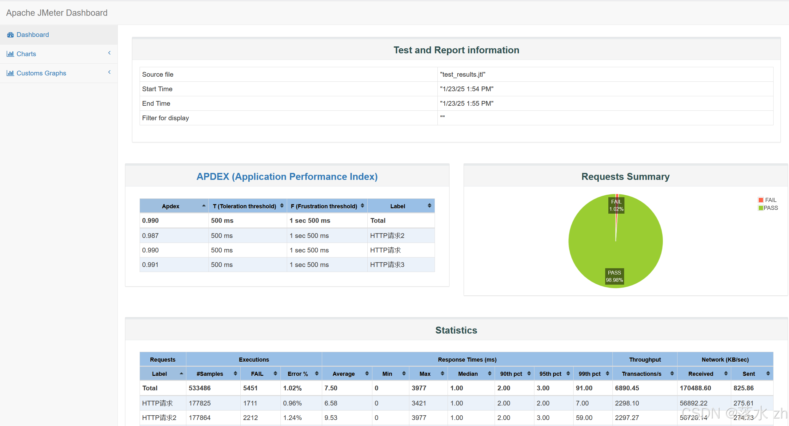Sort Statistics by FAIL column arrows
789x426 pixels.
click(x=275, y=374)
